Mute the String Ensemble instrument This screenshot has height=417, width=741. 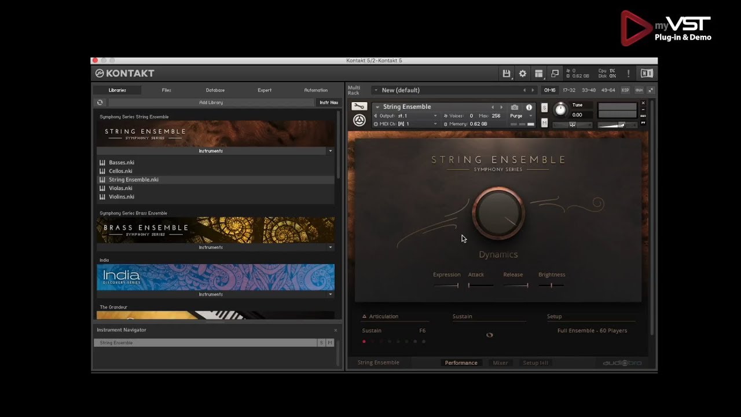pyautogui.click(x=544, y=123)
